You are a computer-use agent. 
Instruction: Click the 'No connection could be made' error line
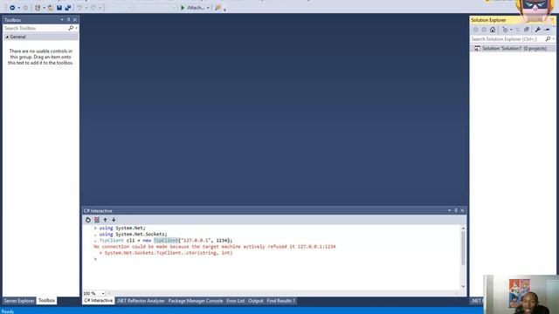215,247
